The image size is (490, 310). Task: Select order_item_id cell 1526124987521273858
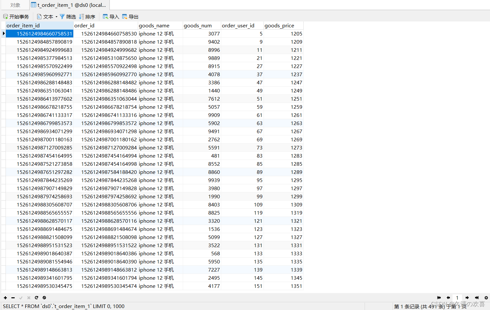coord(39,164)
